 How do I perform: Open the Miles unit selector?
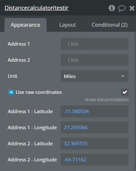[x=95, y=76]
